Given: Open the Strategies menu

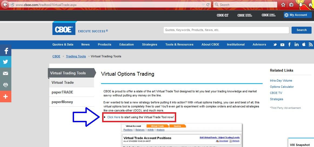Looking at the screenshot, I should 150,44.
